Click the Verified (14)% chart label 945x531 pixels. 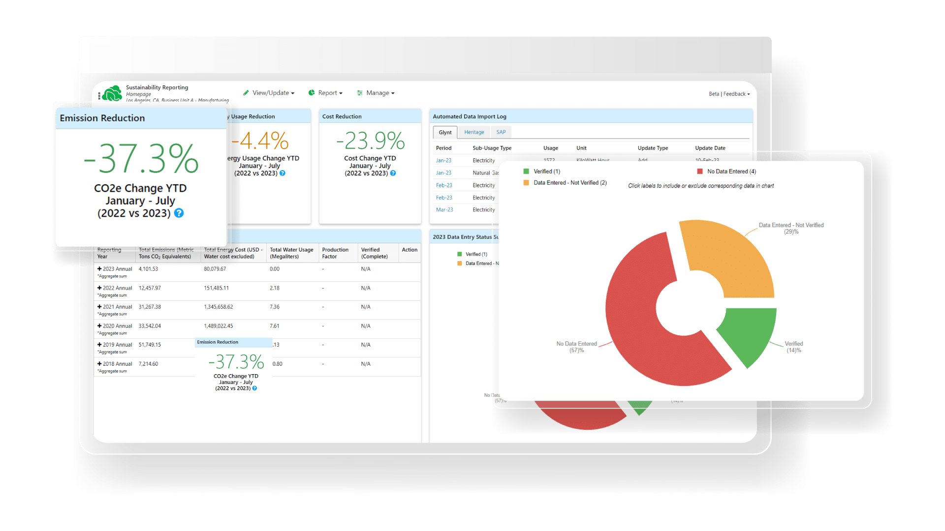[793, 347]
